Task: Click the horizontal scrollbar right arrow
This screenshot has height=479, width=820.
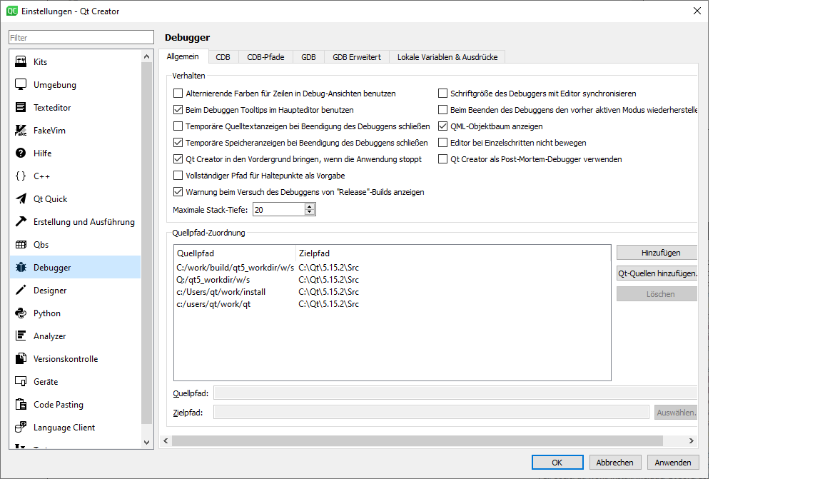Action: click(x=692, y=441)
